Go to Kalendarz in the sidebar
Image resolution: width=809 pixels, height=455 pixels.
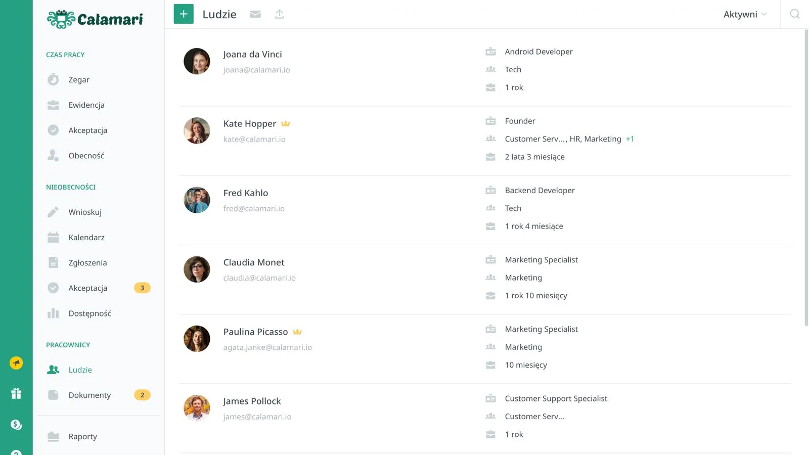pos(86,238)
